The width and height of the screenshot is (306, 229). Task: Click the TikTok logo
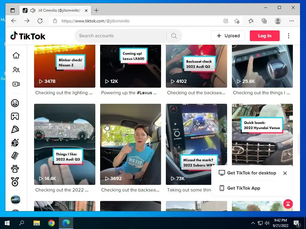[x=28, y=36]
